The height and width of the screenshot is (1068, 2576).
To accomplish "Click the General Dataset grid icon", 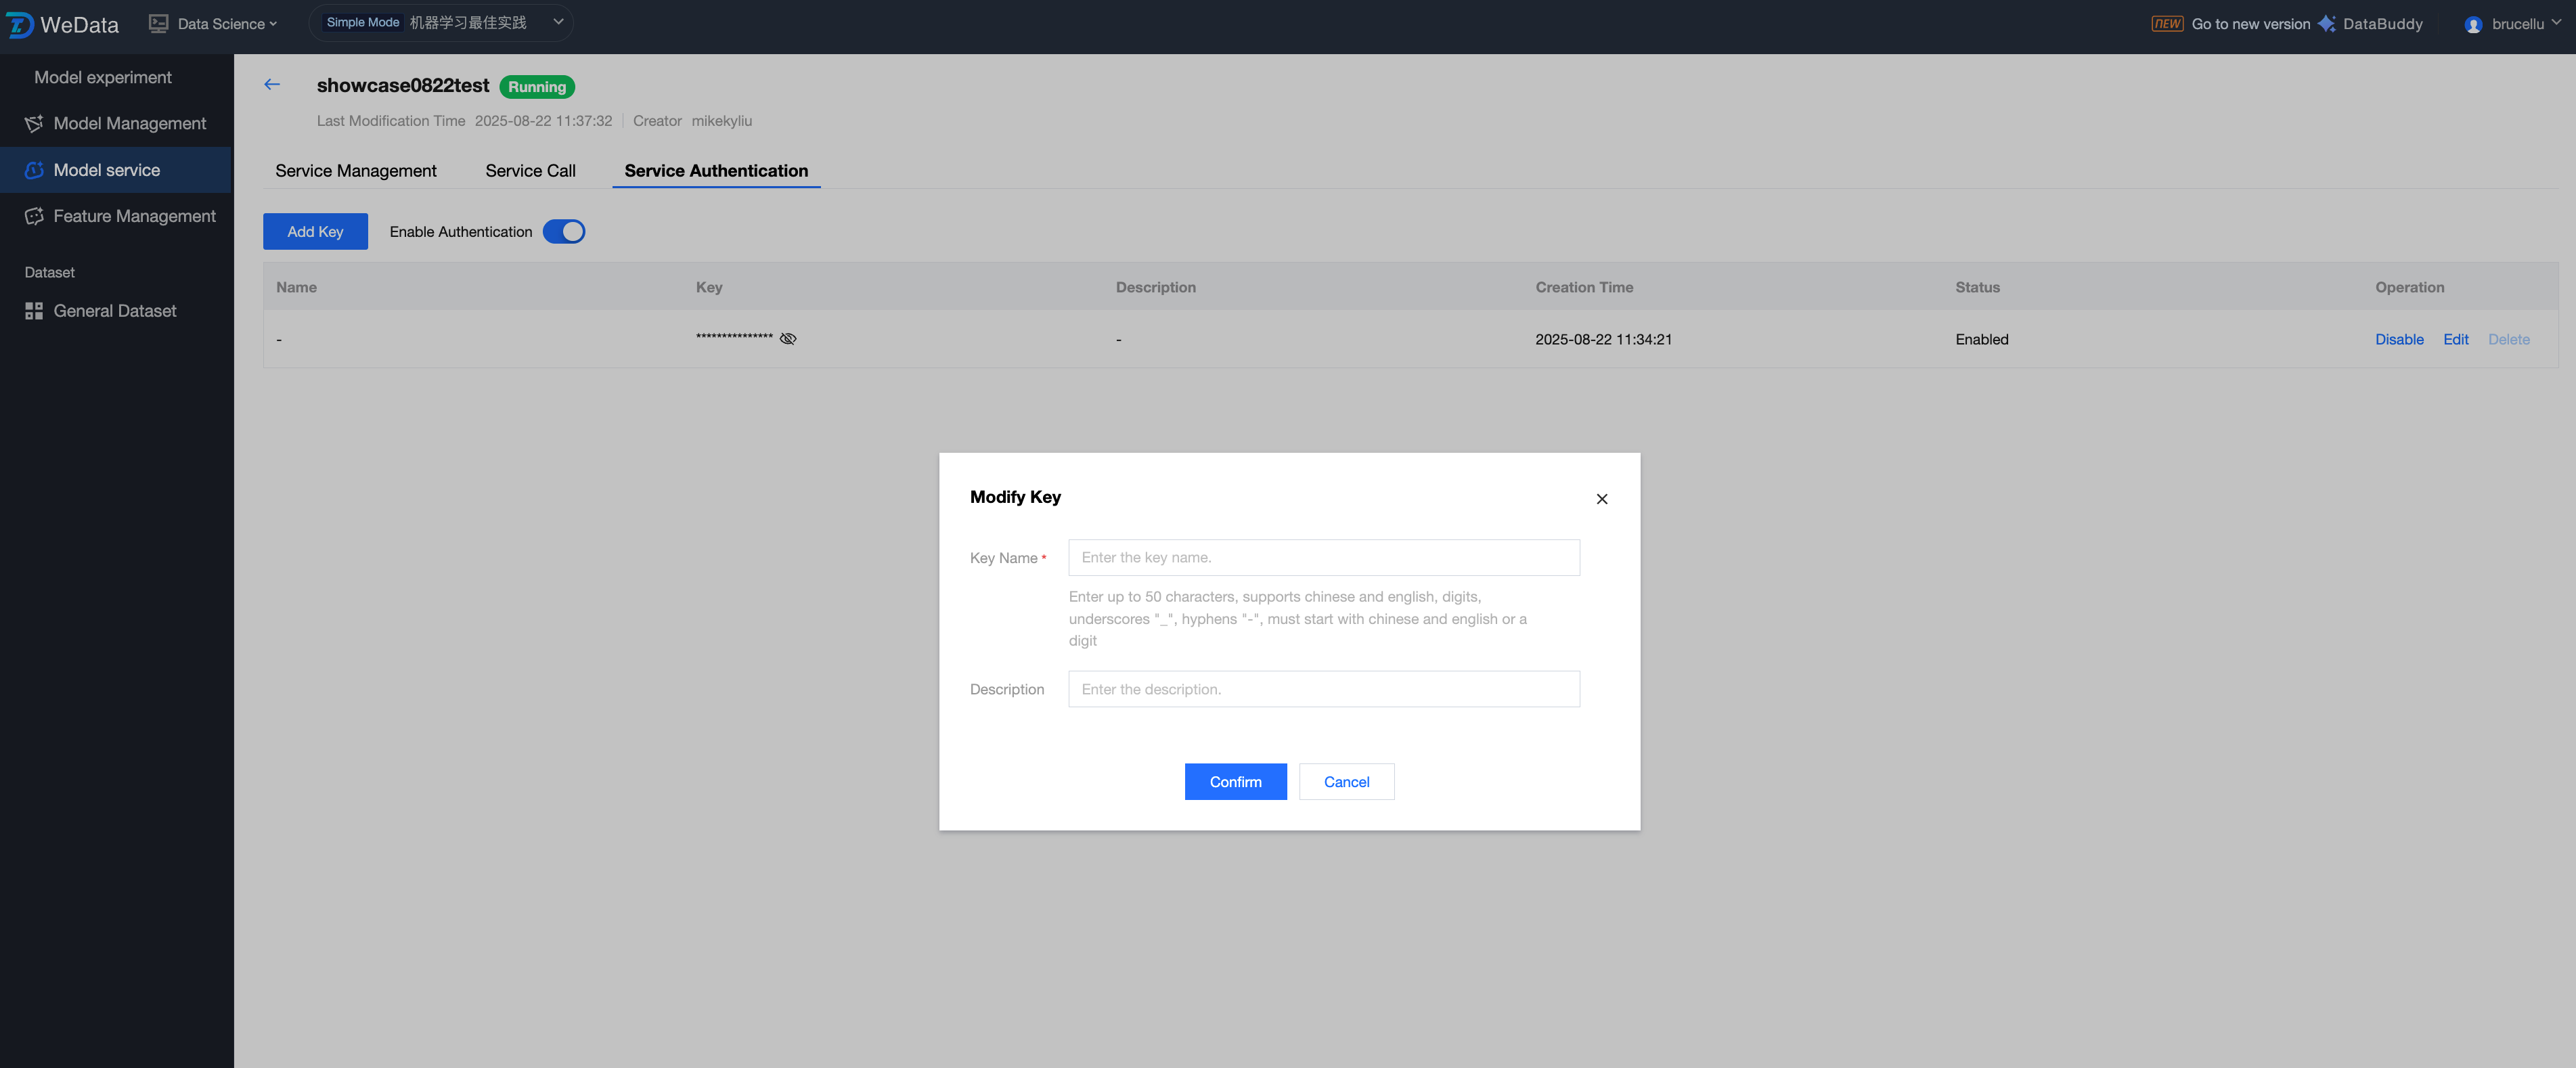I will click(34, 311).
